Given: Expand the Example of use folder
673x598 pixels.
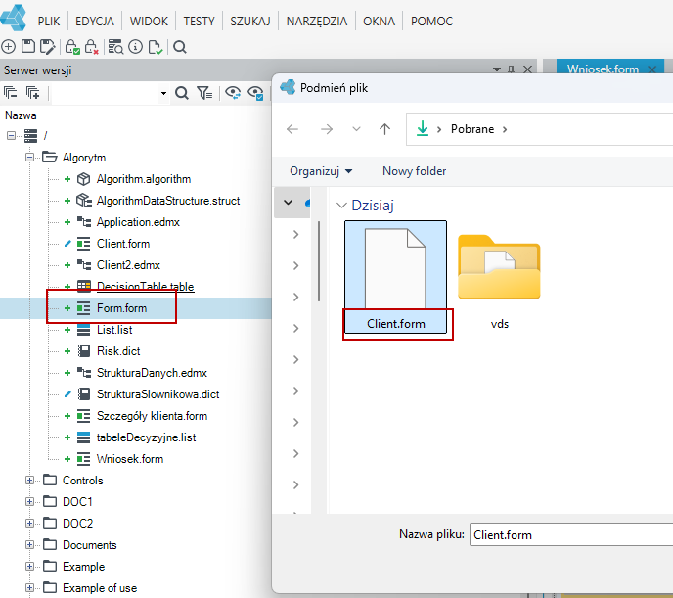Looking at the screenshot, I should (x=29, y=587).
